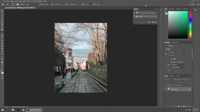This screenshot has height=112, width=200.
Task: Set landscape canvas orientation
Action: (x=175, y=59)
